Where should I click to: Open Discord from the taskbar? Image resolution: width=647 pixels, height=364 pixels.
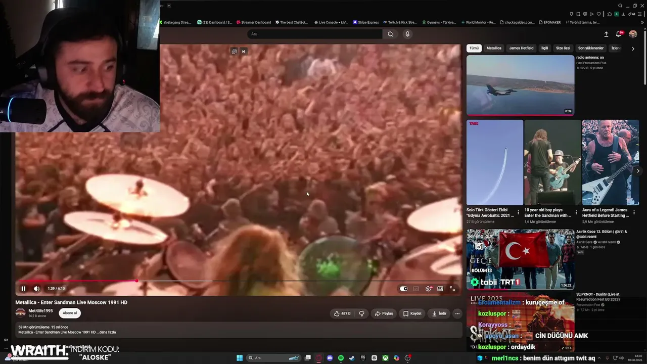330,358
